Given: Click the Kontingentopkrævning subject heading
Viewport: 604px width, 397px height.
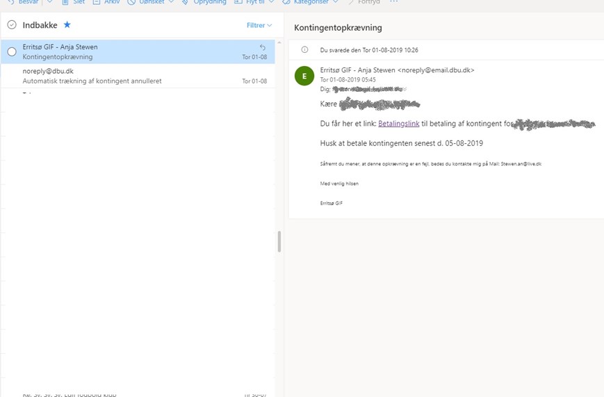Looking at the screenshot, I should point(338,28).
